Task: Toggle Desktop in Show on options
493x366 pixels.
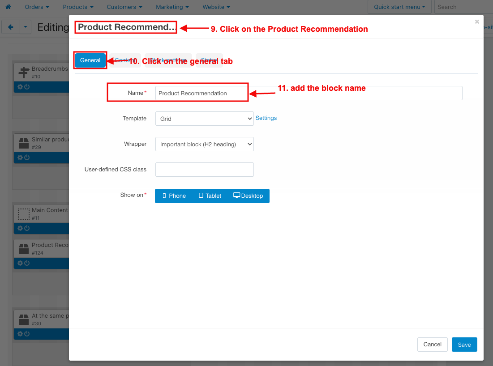Action: click(x=248, y=196)
